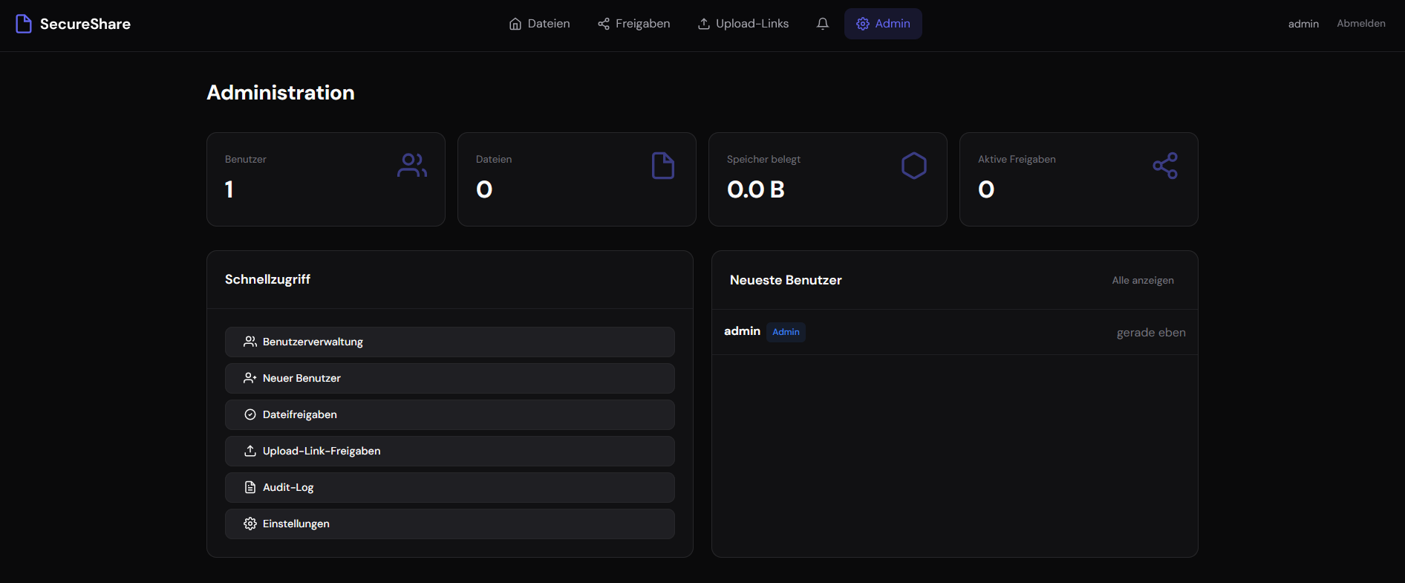
Task: Click the admin username in header
Action: coord(1303,24)
